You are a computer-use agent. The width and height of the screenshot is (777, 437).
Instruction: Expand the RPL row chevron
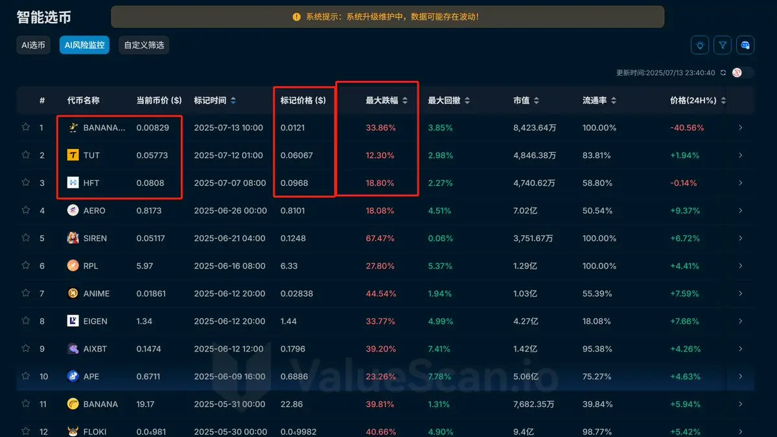click(740, 266)
